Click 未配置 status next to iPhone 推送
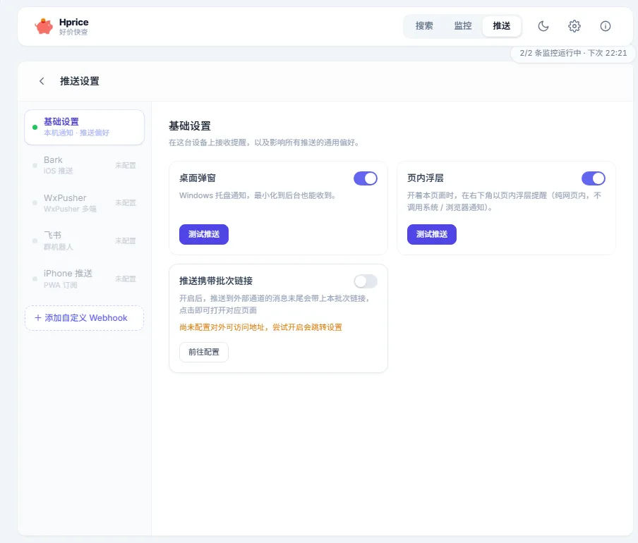Screen dimensions: 638x543 point(126,279)
